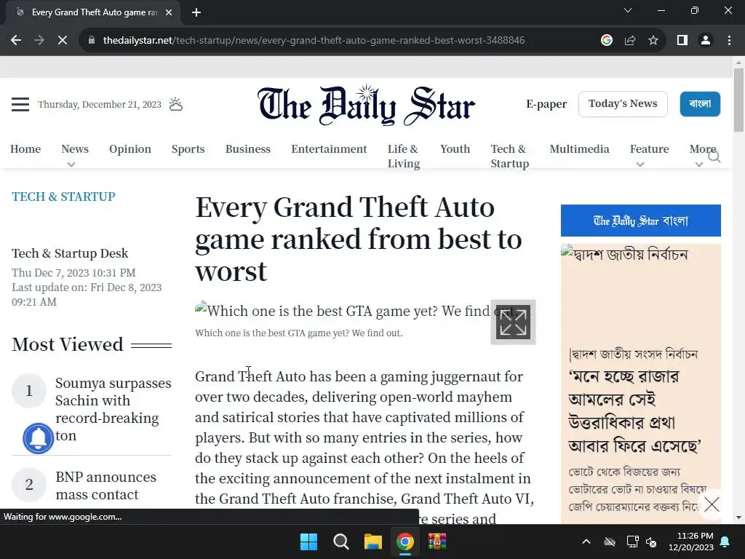Expand article image fullscreen
Screen dimensions: 745x559
(513, 322)
